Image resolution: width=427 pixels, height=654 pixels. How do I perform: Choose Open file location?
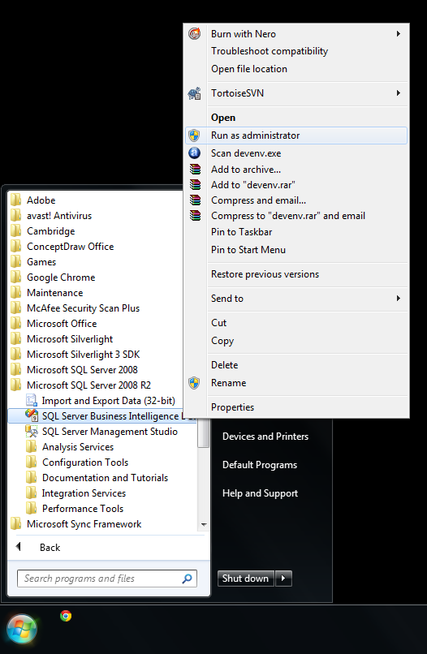pyautogui.click(x=249, y=69)
